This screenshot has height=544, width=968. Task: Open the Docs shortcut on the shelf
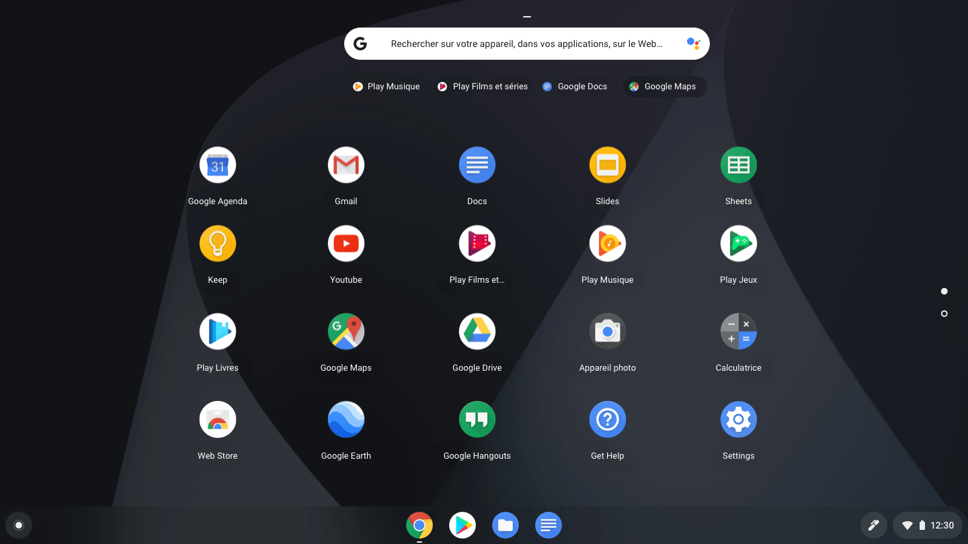pos(549,525)
